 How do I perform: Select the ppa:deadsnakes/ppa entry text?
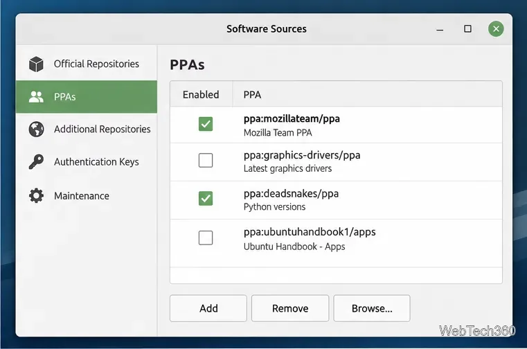291,194
